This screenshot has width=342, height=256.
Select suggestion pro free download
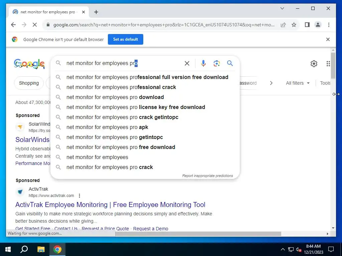(145, 147)
